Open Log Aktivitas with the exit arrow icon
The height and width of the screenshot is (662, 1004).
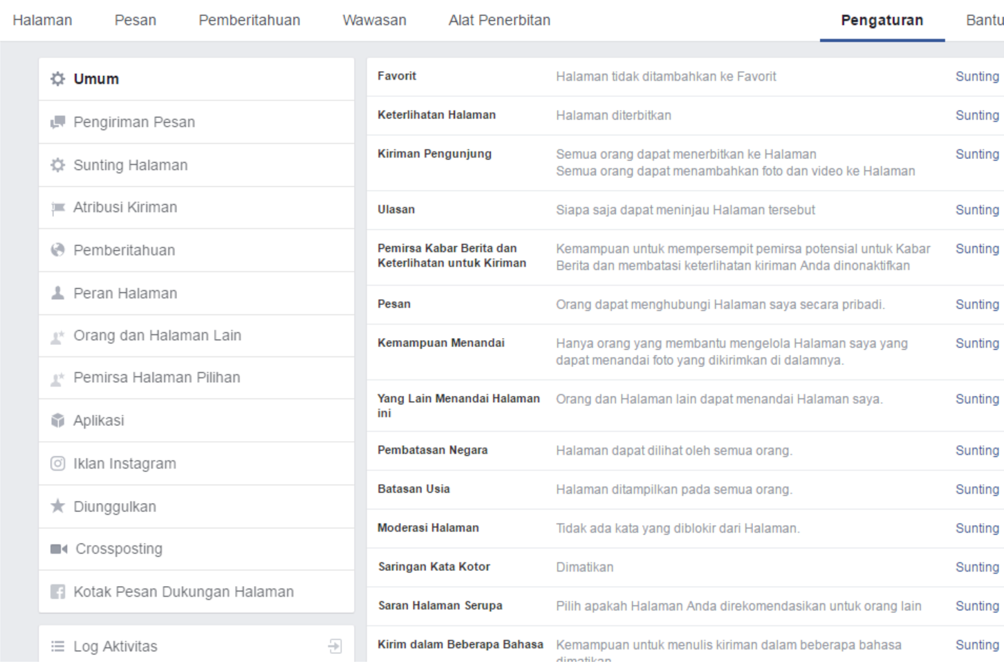pos(334,645)
